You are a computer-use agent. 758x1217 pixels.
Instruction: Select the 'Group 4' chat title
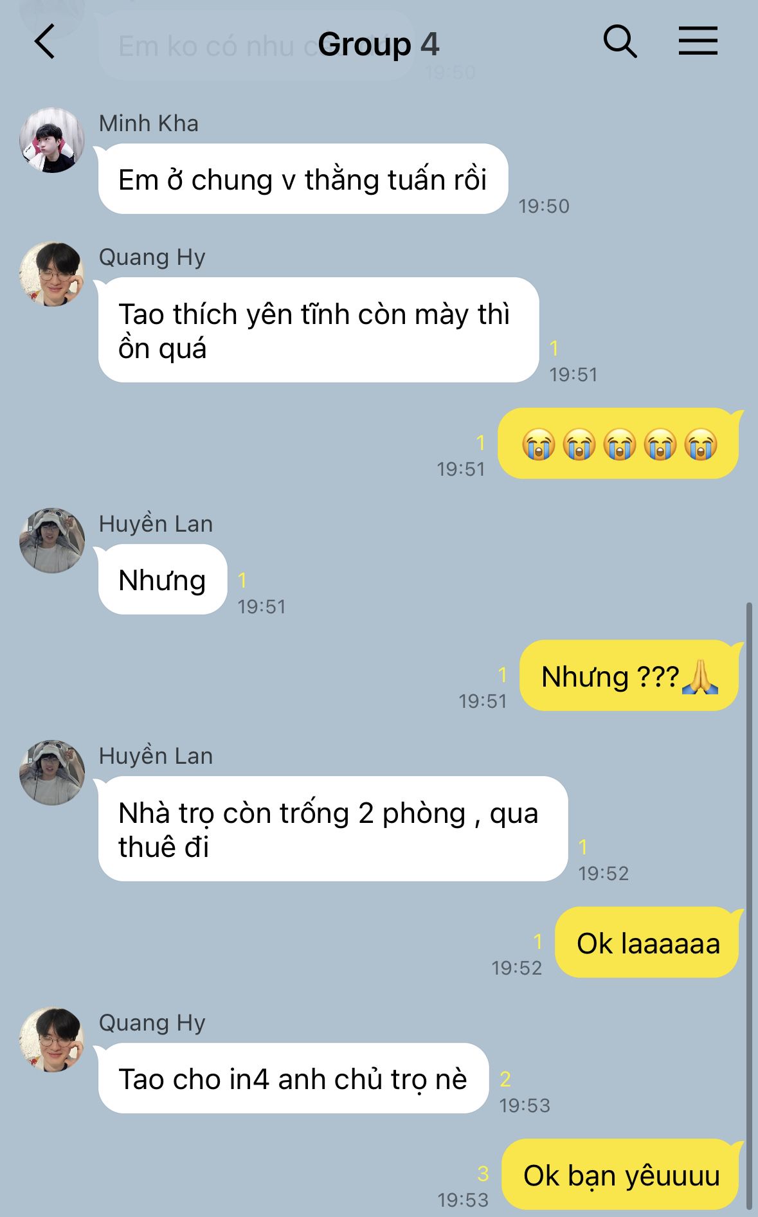pyautogui.click(x=378, y=44)
